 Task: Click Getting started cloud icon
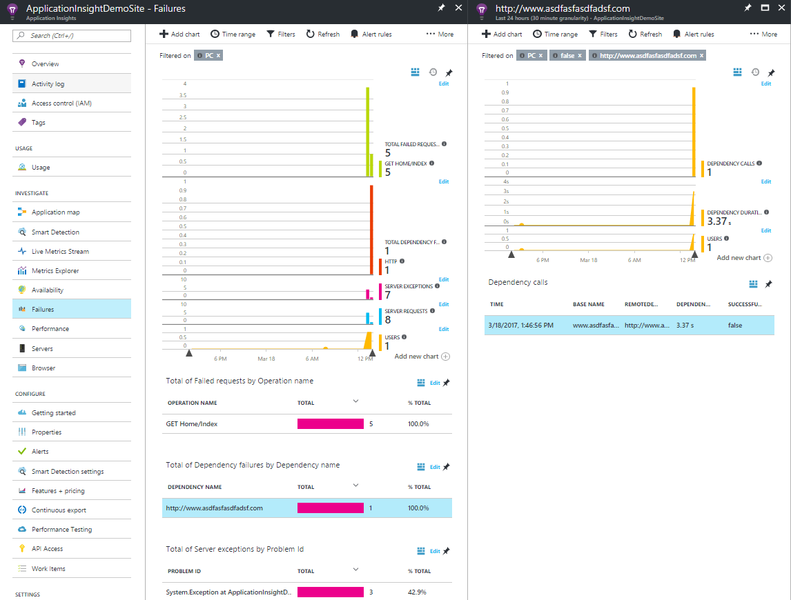pyautogui.click(x=21, y=412)
